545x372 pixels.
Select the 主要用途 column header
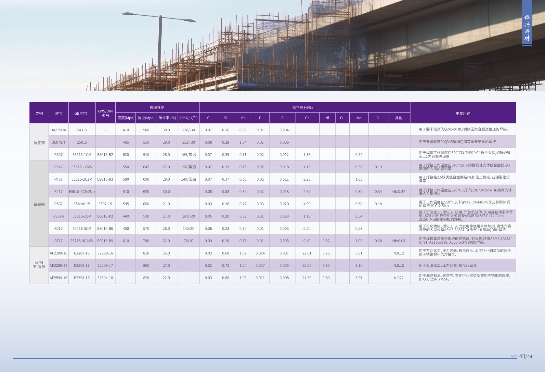[463, 113]
